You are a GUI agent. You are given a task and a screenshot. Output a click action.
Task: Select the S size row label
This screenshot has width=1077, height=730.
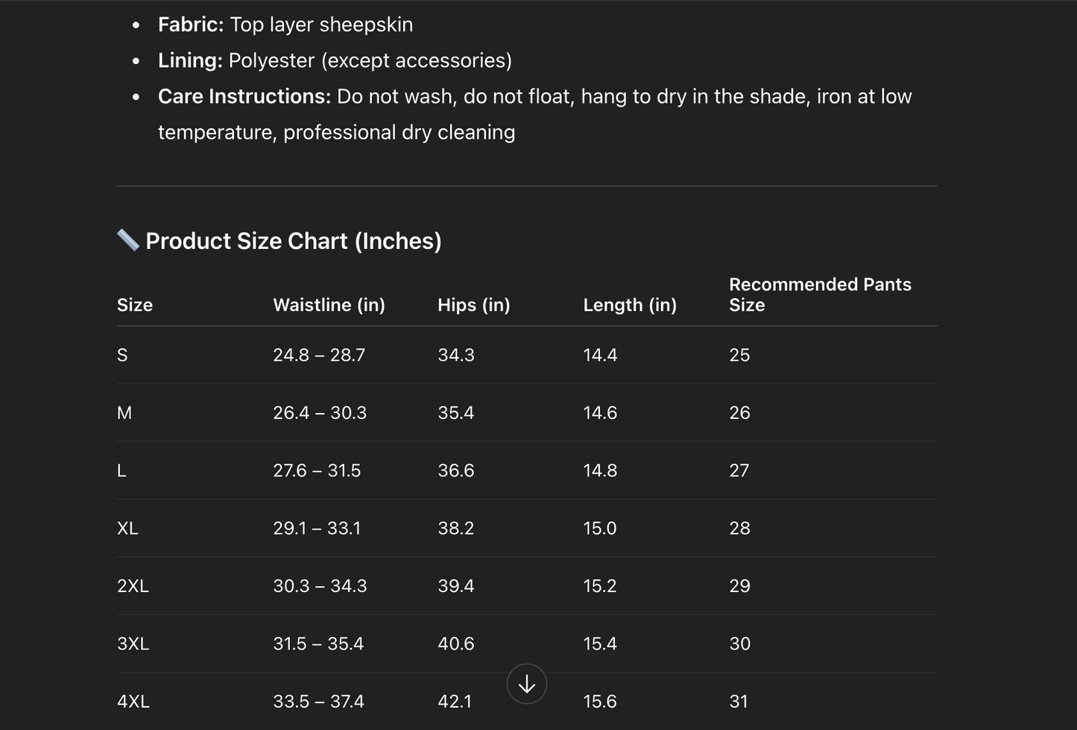[x=122, y=355]
